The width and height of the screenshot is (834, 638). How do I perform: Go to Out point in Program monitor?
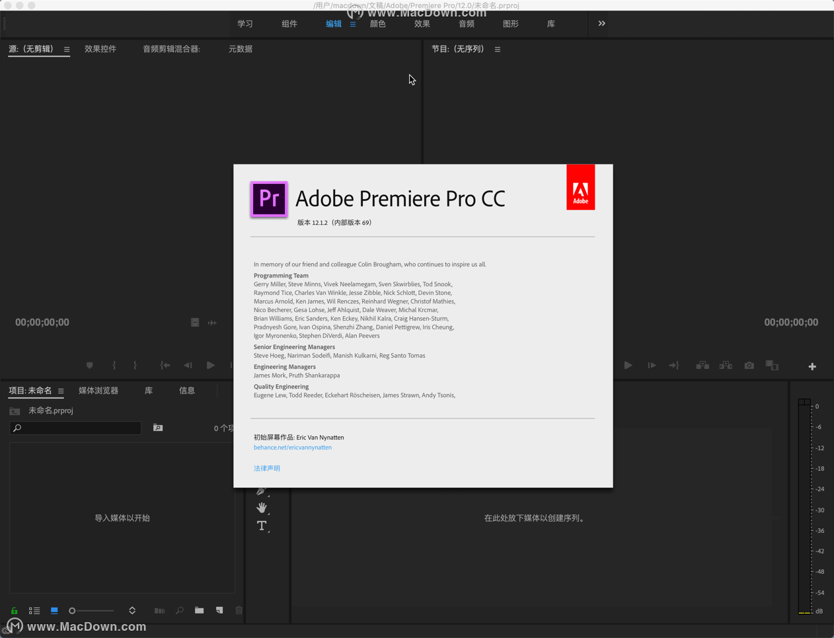coord(674,366)
